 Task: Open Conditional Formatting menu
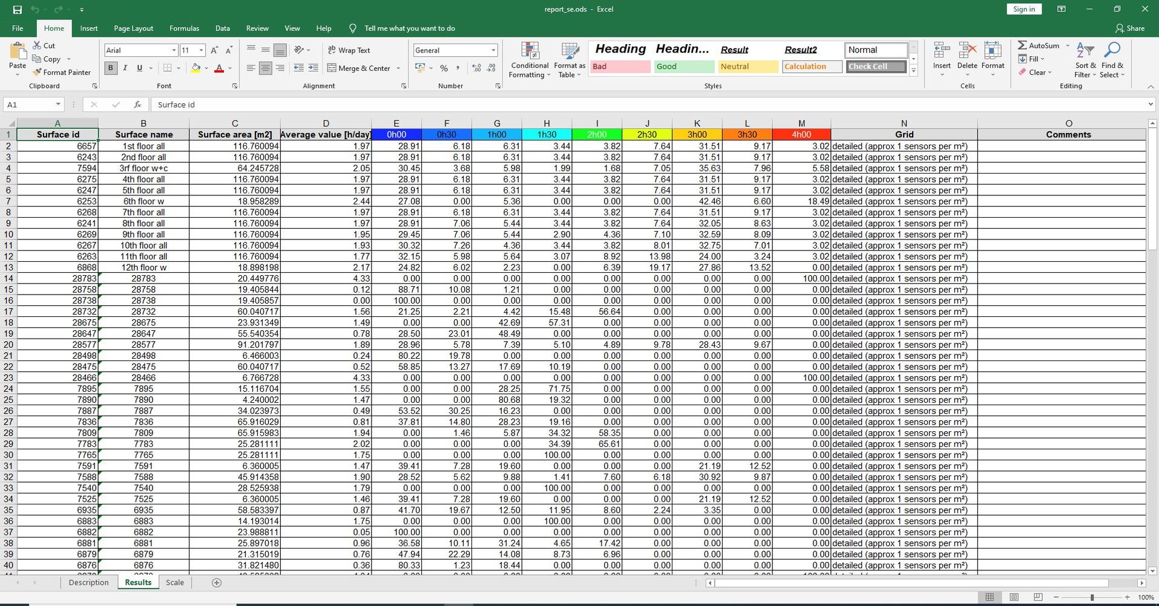[x=530, y=60]
